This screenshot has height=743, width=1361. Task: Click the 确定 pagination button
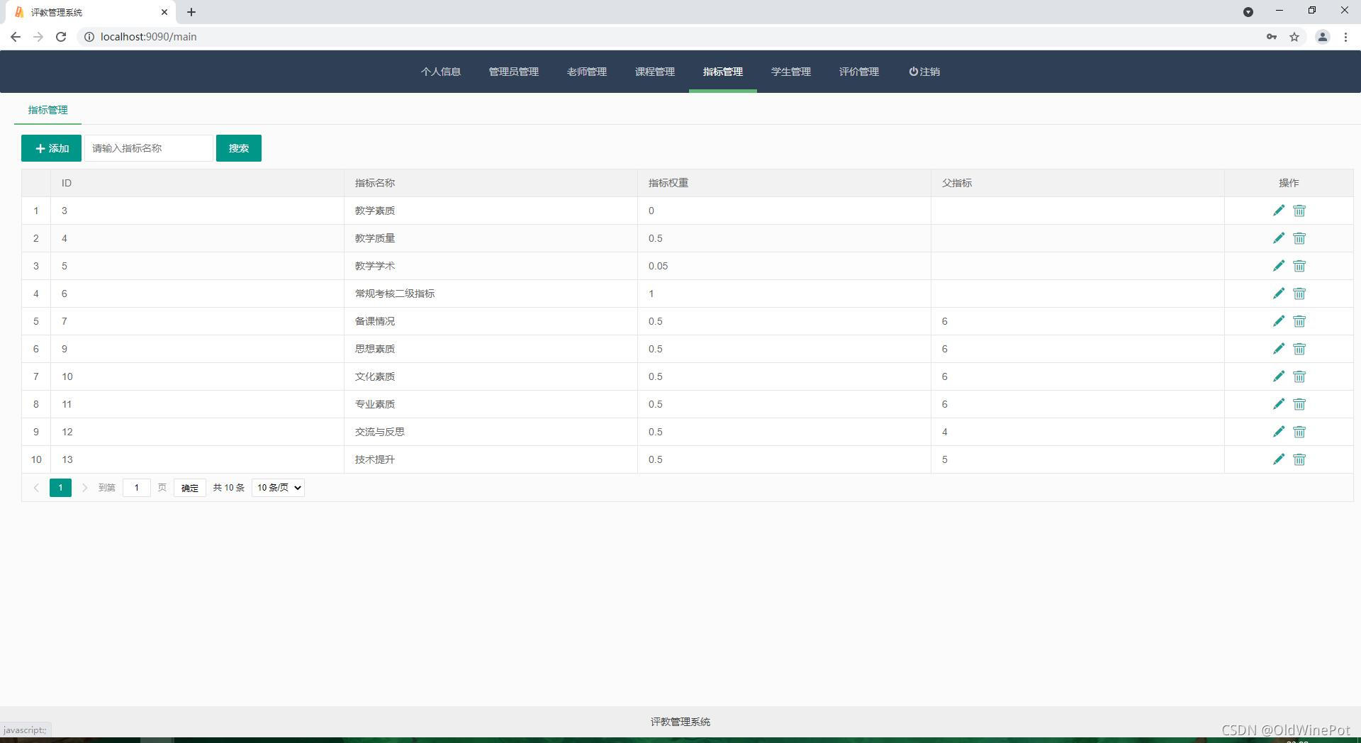[190, 488]
